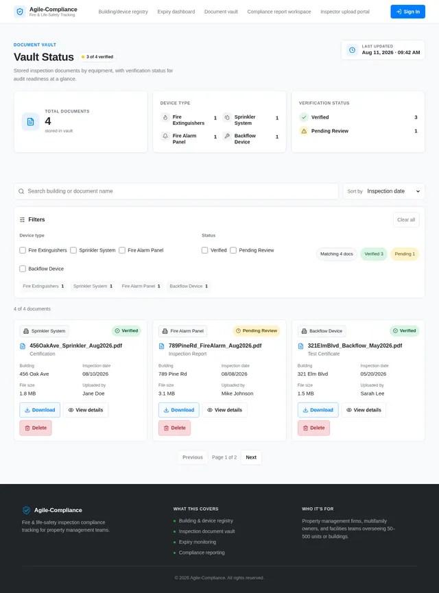This screenshot has width=439, height=593.
Task: Click the Fire Alarm Panel tag icon on card
Action: click(x=165, y=331)
